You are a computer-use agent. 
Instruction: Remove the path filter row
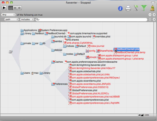click(150, 19)
